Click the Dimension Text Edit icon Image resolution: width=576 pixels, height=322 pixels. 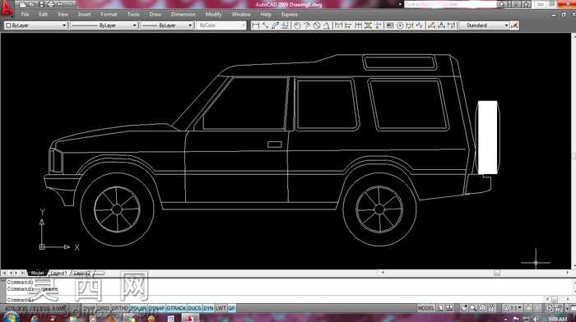pyautogui.click(x=442, y=25)
